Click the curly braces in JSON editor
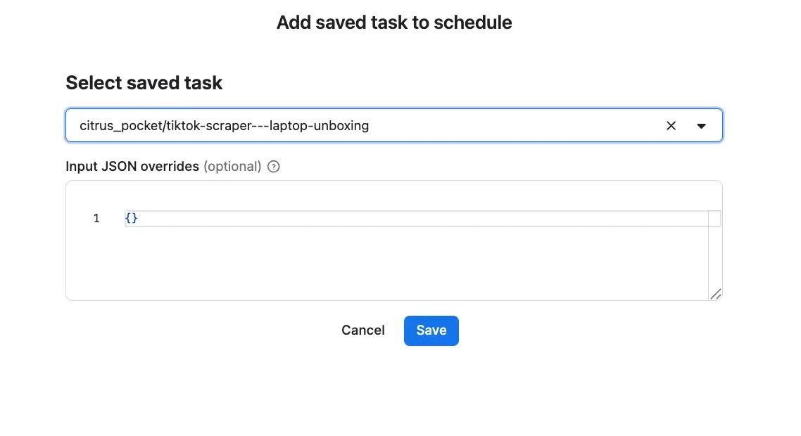The height and width of the screenshot is (436, 801). point(132,218)
